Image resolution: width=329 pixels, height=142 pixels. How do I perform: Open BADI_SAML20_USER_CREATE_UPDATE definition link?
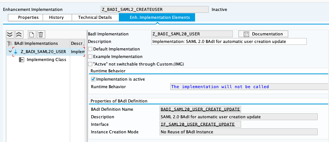(x=200, y=109)
